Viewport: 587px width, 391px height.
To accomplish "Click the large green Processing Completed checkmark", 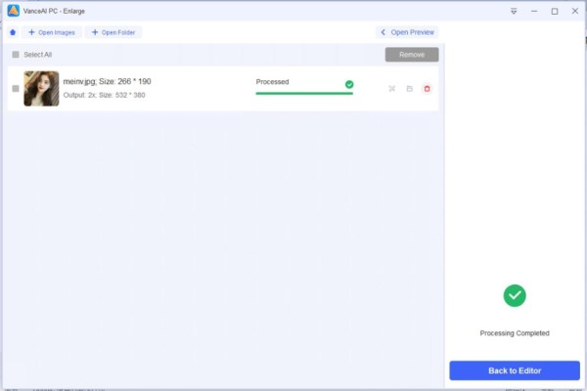I will (x=515, y=295).
